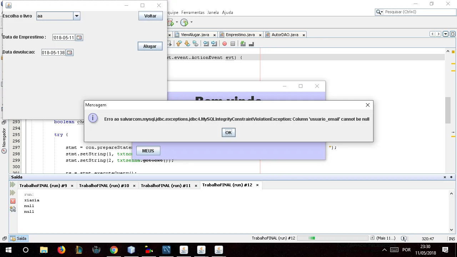Click the Profile Project clock icon

coord(184,22)
